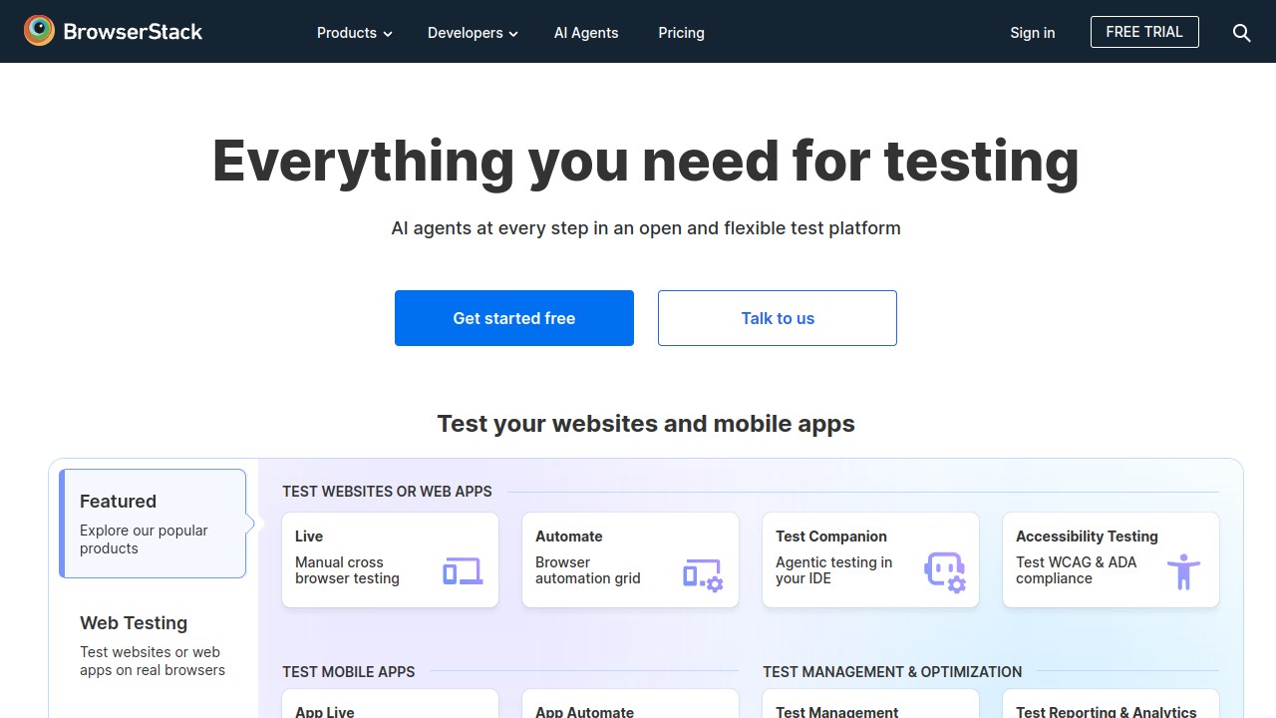Click the BrowserStack logo icon
The image size is (1276, 718).
39,31
